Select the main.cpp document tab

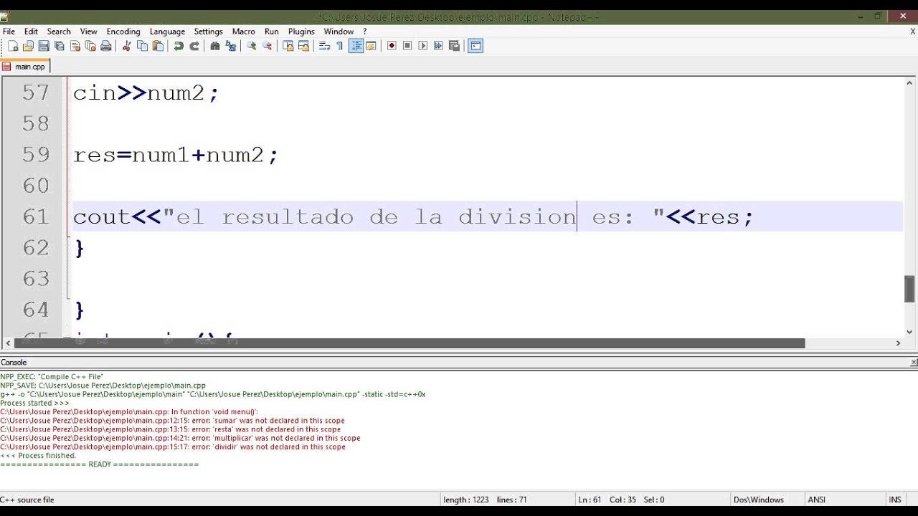(x=25, y=67)
